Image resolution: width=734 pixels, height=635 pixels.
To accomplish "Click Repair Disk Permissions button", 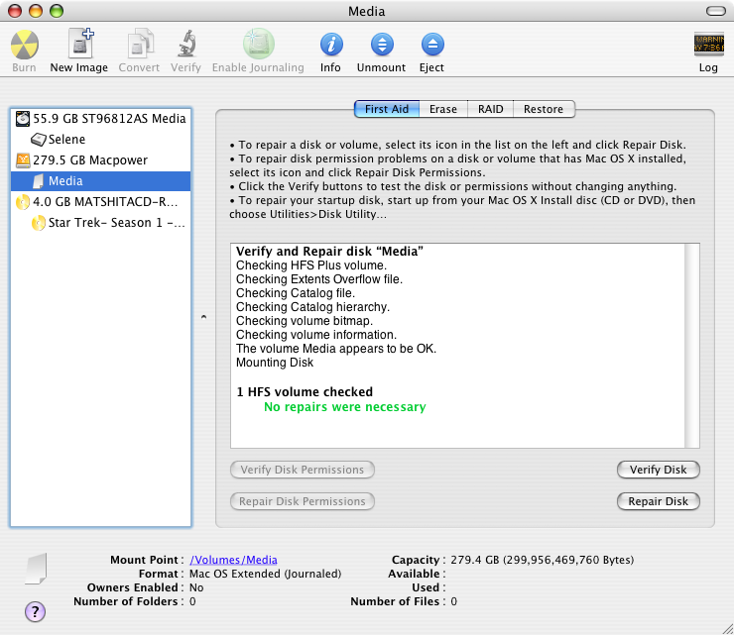I will click(x=303, y=501).
